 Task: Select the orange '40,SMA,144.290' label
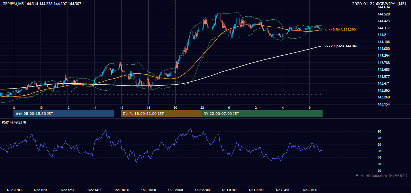coord(340,30)
